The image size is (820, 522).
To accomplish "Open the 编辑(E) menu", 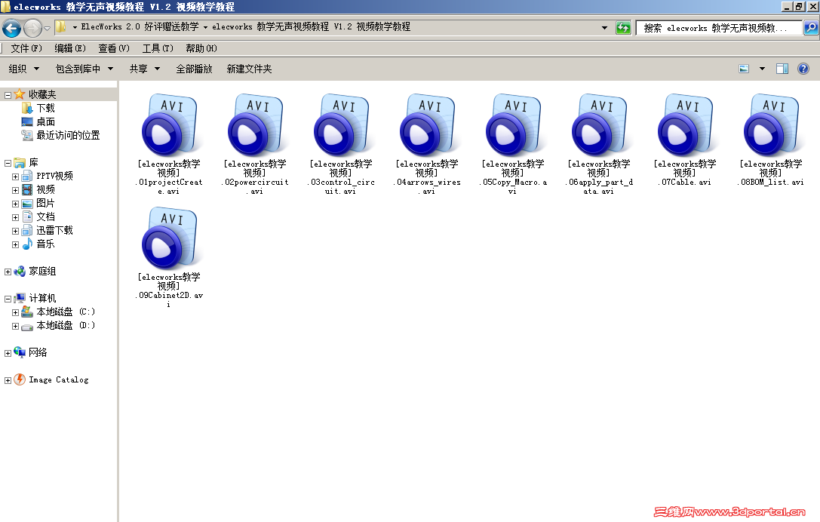I will (x=70, y=48).
